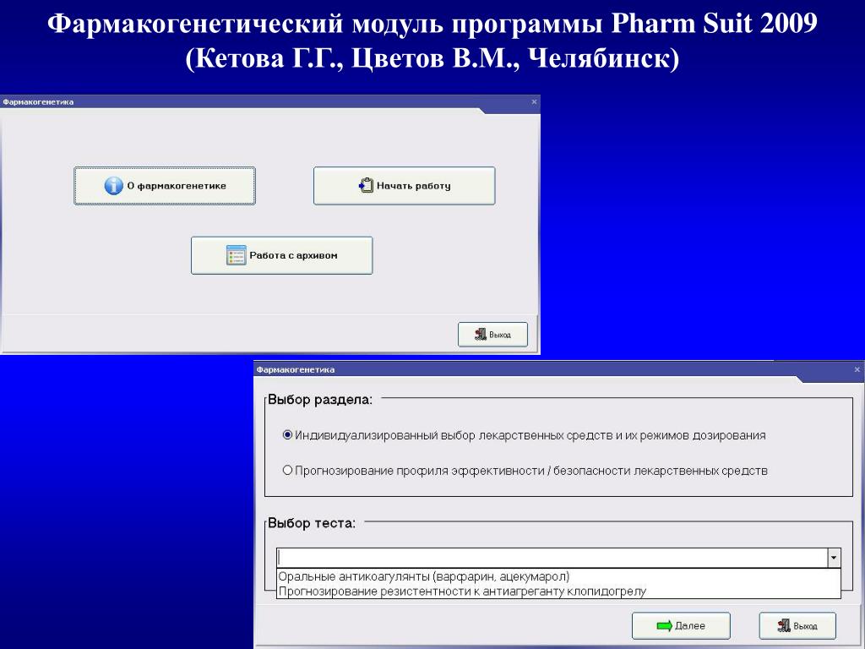Click inside the Выбор теста combo box field

click(x=552, y=558)
